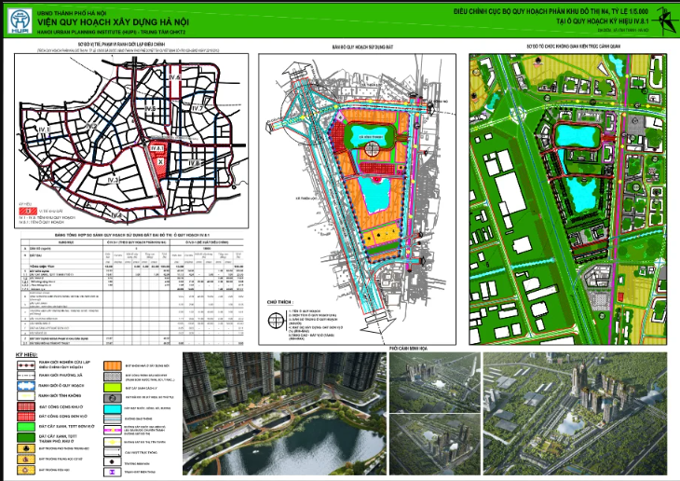Click the KÝ HIỆU: legend heading at the bottom left
This screenshot has width=680, height=481.
[x=26, y=354]
